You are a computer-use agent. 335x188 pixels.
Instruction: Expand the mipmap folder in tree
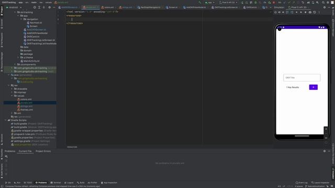[12, 92]
